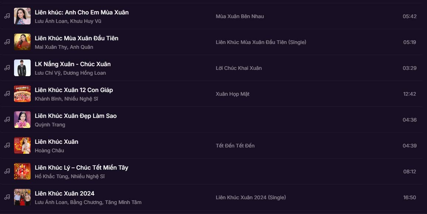
Task: Open the album "Mùa Xuân Bên Nhau"
Action: (x=240, y=16)
